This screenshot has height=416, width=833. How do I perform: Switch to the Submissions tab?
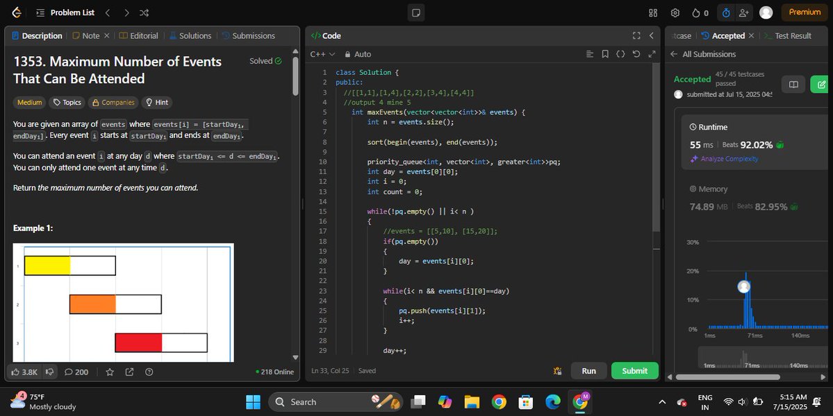pyautogui.click(x=249, y=35)
